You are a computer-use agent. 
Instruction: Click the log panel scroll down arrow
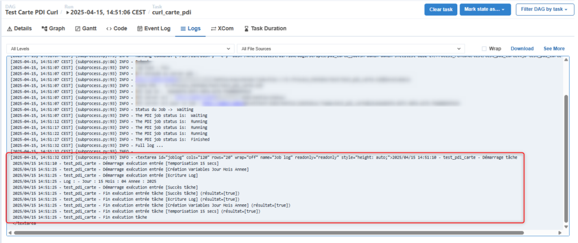566,227
